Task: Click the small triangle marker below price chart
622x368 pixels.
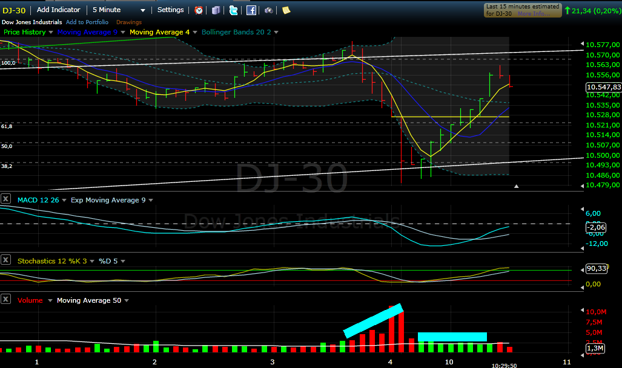Action: coord(516,186)
